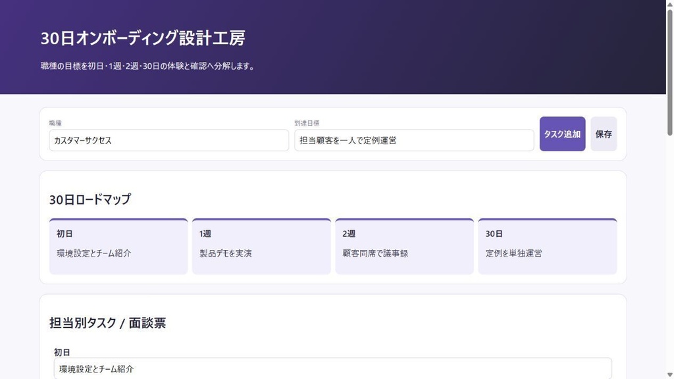Select the 2週 roadmap card
The width and height of the screenshot is (674, 379).
coord(405,246)
